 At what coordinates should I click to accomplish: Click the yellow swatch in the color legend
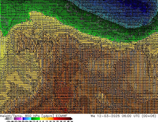click(41, 119)
